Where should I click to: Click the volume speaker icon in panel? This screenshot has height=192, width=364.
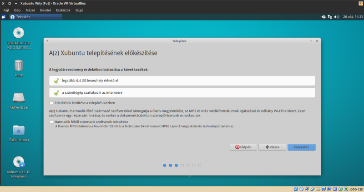[x=337, y=17]
